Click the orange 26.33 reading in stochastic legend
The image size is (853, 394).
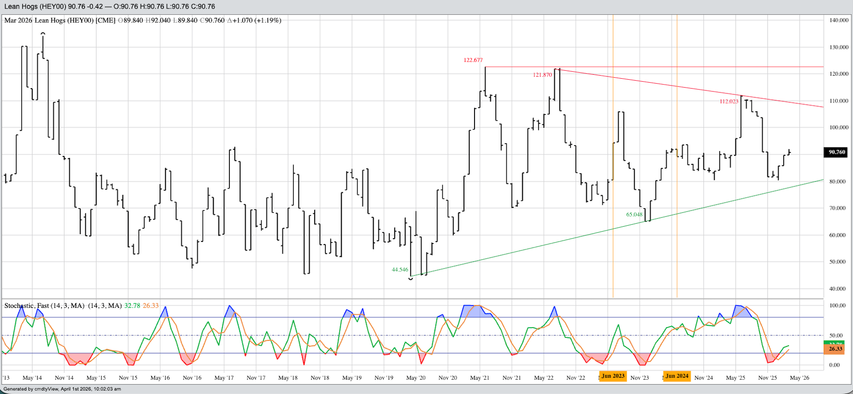(x=151, y=306)
